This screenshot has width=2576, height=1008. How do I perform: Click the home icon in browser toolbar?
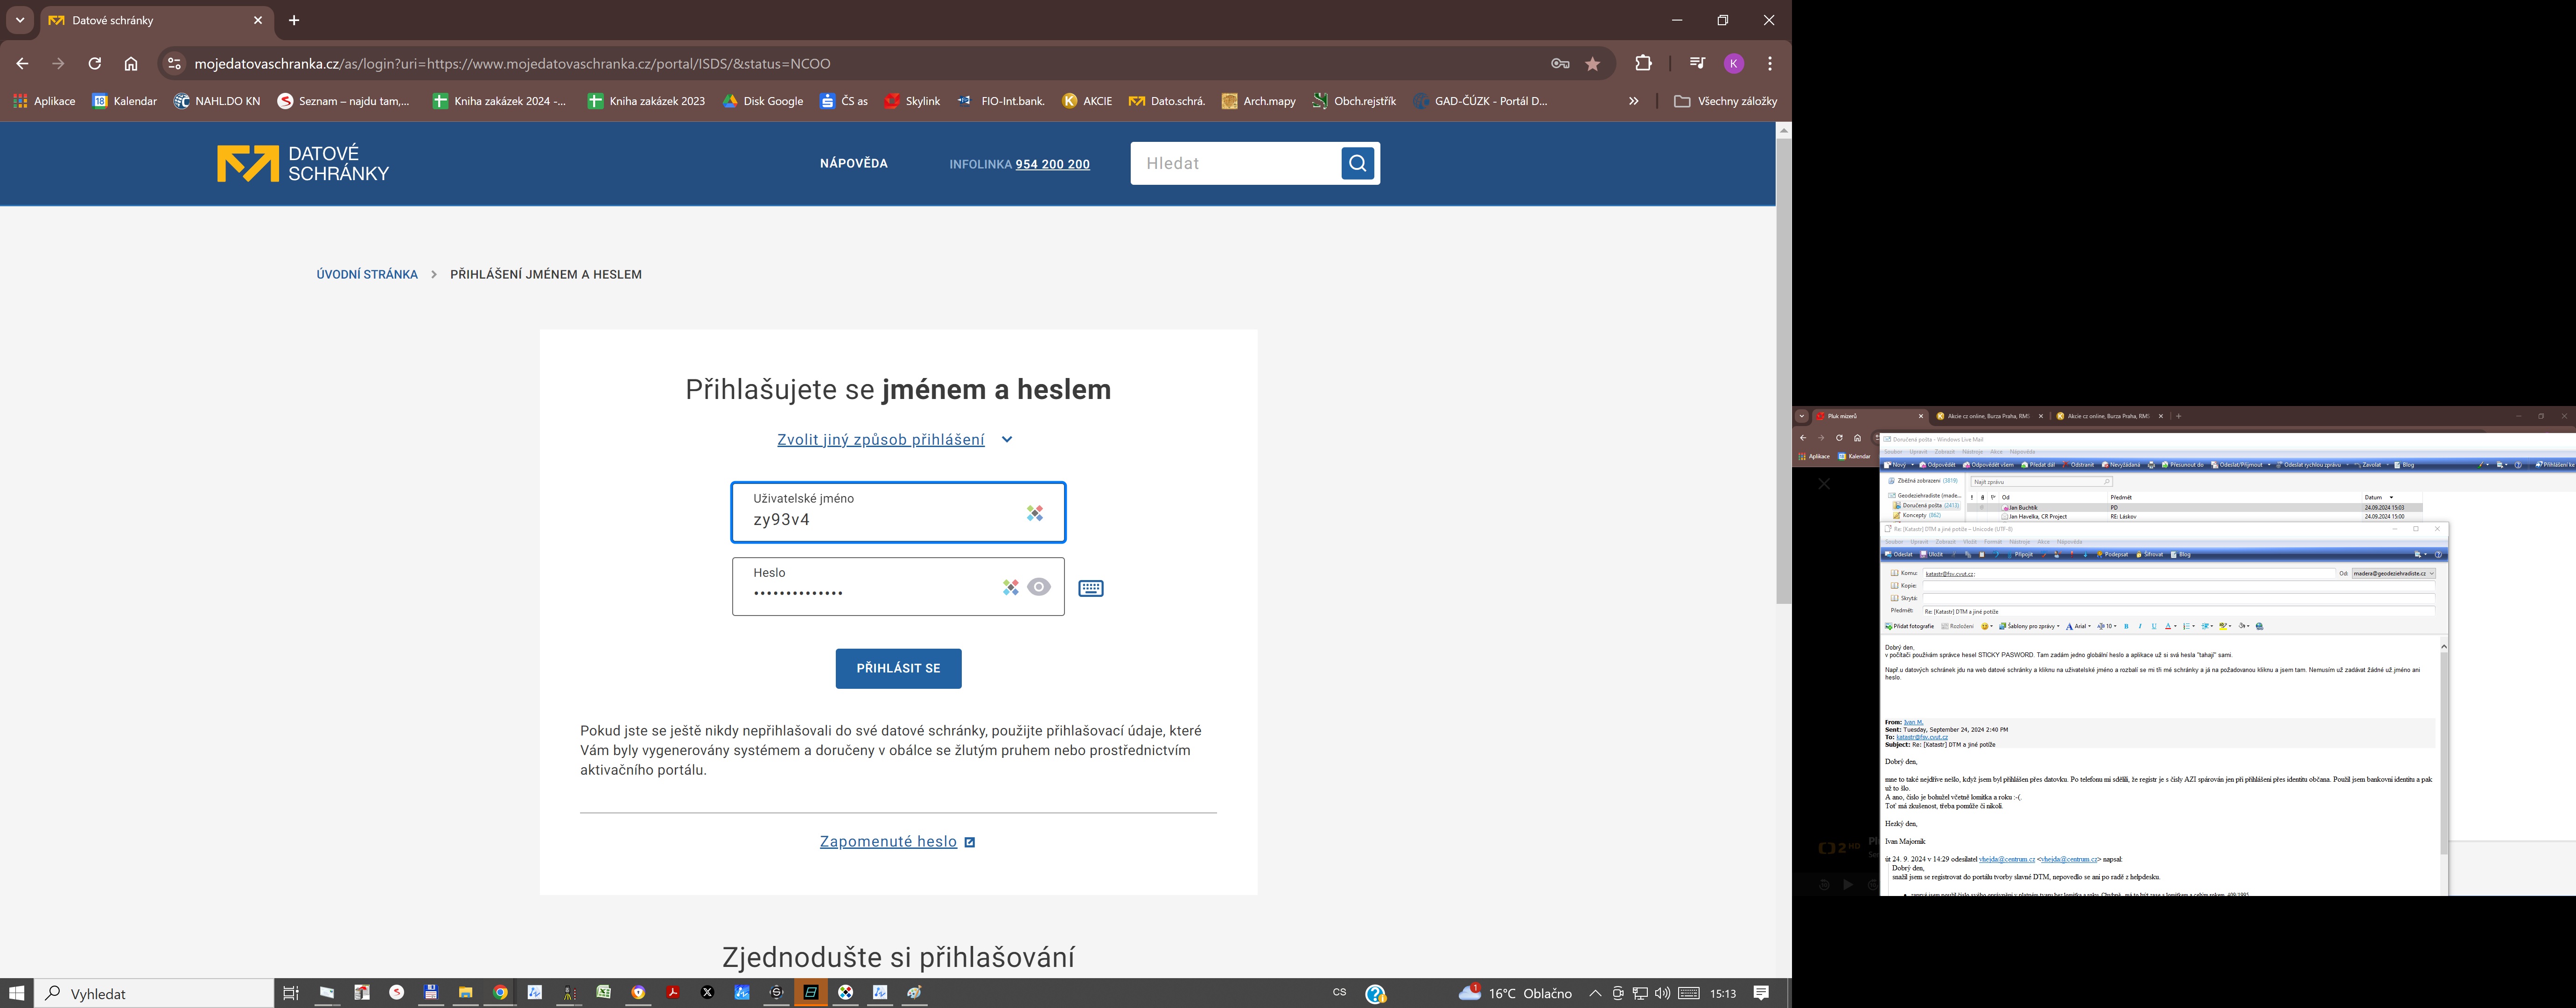click(131, 64)
